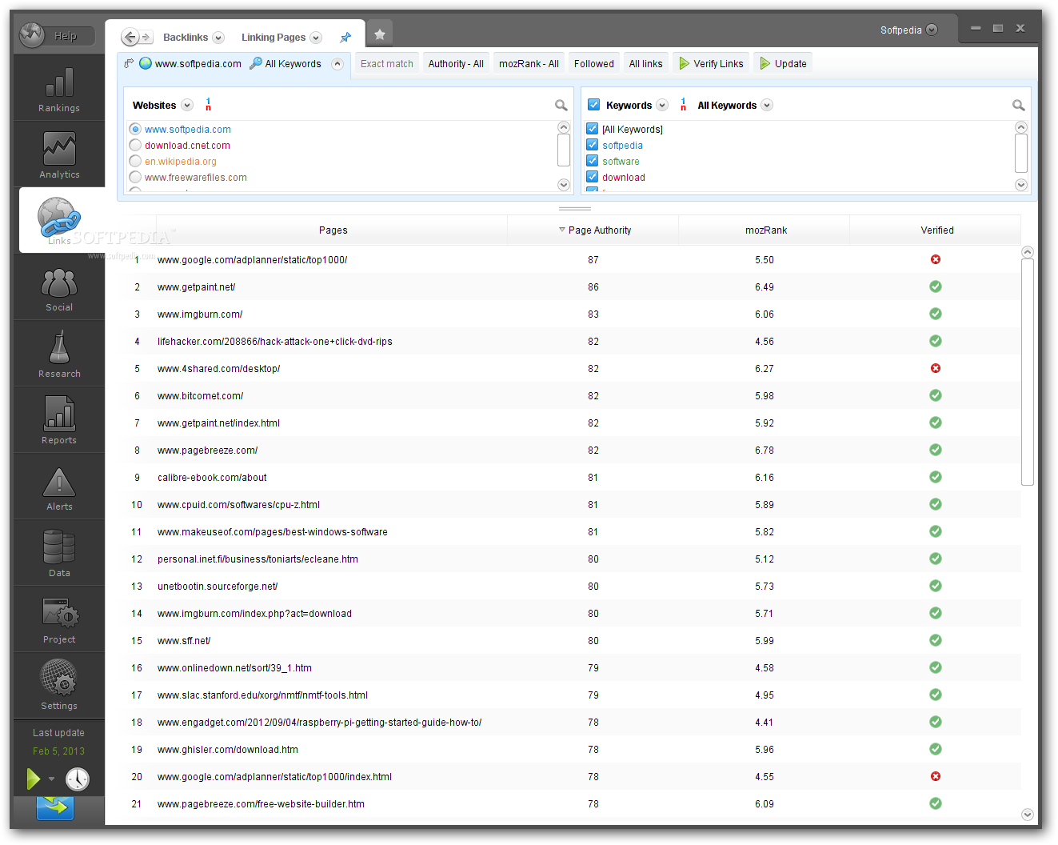Click the sort icon next to Websites

(x=208, y=105)
